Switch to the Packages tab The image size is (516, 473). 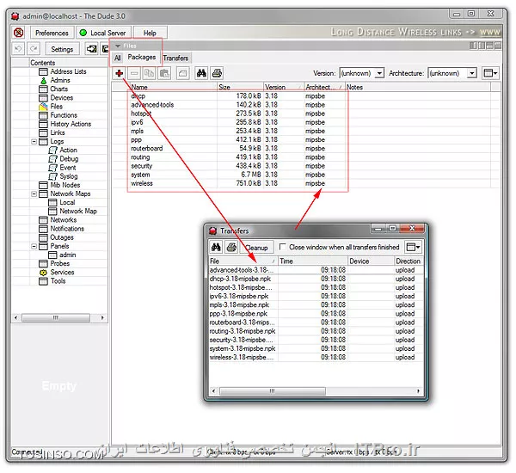tap(142, 57)
